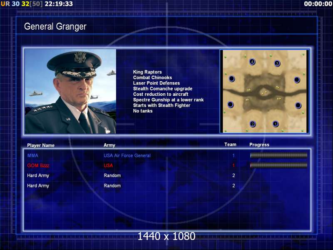Click the 'General Granger' title text
The height and width of the screenshot is (250, 333).
coord(55,27)
